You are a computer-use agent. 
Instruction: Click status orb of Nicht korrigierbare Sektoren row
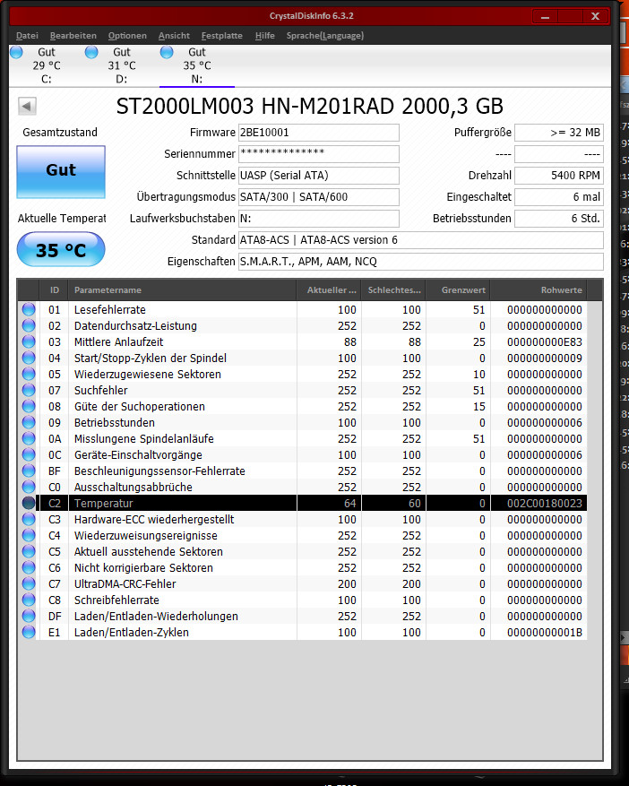pos(29,567)
